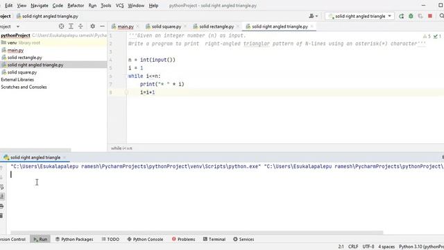Open the Tools menu

(x=106, y=6)
